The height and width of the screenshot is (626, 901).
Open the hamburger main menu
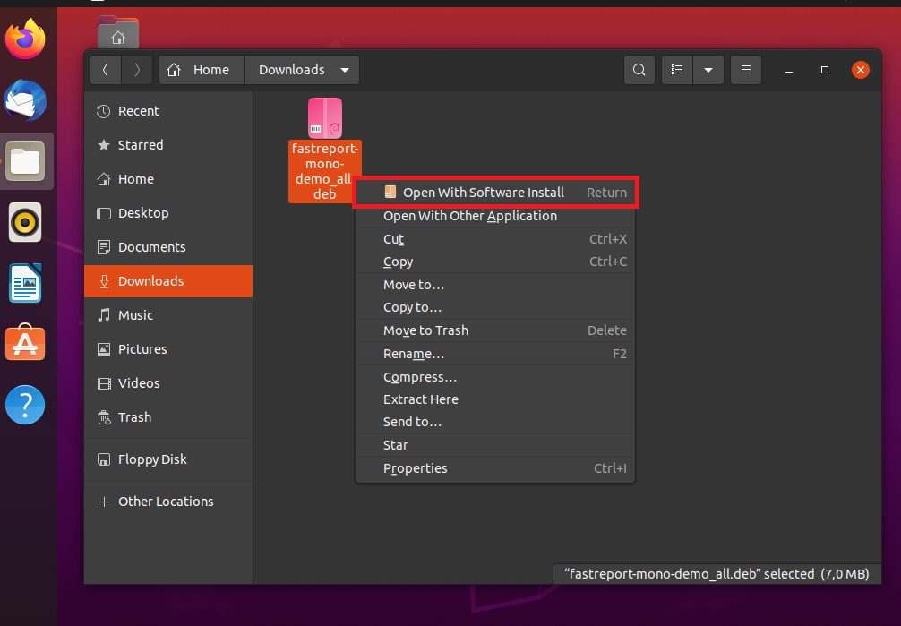click(745, 70)
